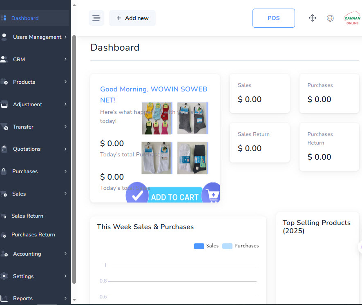Click the Add new button

coord(132,18)
